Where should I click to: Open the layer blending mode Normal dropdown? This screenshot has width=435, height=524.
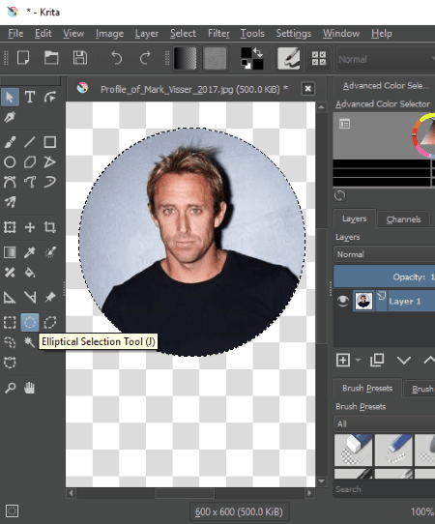click(x=384, y=254)
